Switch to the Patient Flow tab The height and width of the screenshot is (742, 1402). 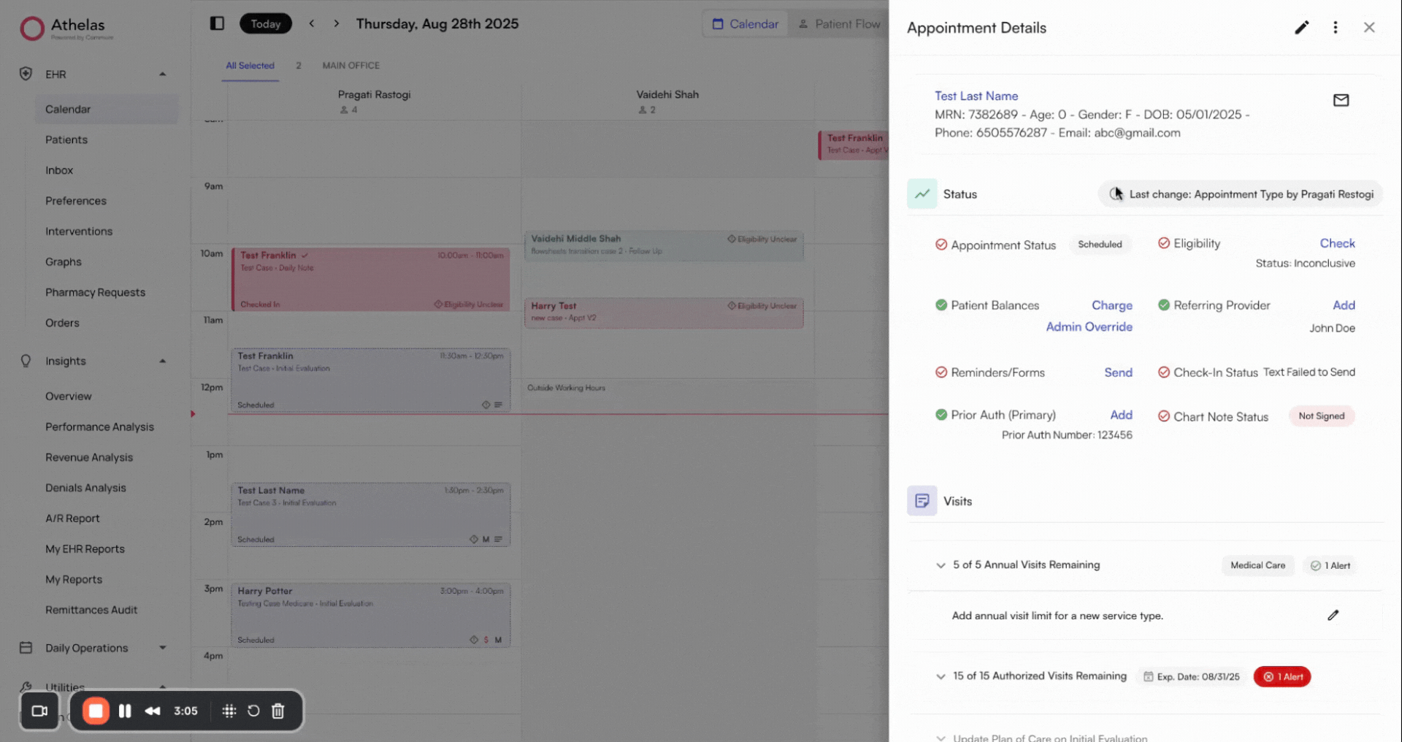pos(839,24)
